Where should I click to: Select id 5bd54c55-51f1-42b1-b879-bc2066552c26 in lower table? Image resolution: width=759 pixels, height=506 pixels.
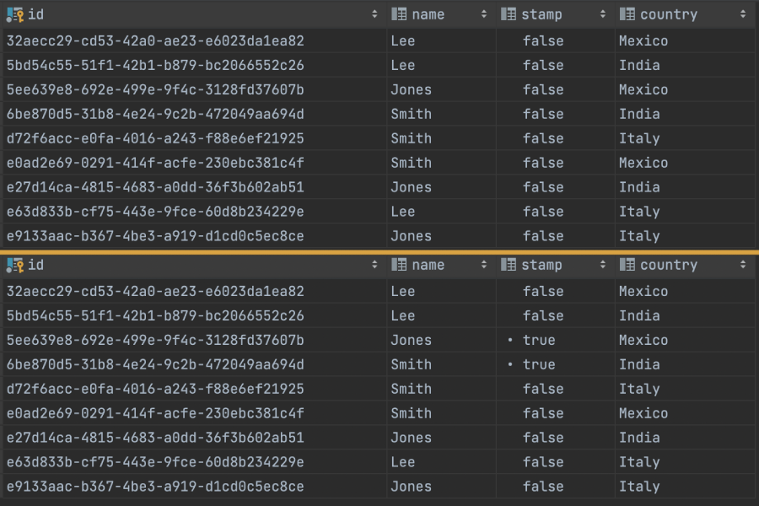[x=155, y=315]
